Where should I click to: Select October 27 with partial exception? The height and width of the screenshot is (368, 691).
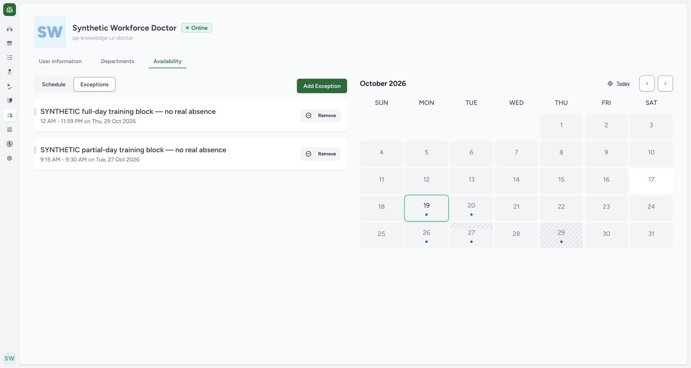(x=471, y=235)
